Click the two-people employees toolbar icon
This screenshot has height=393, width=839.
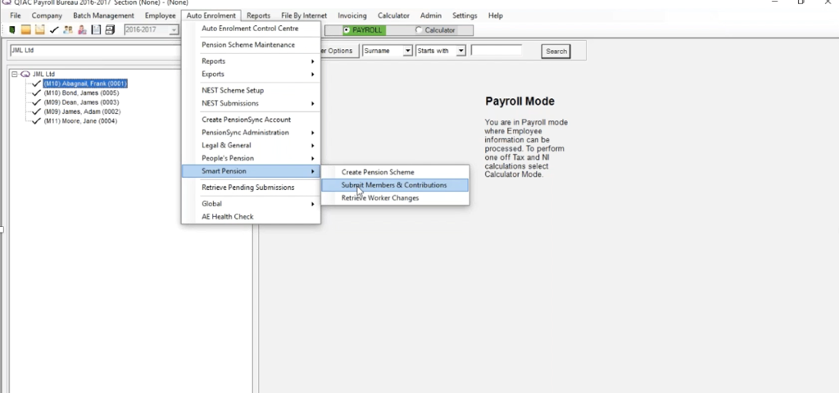point(68,30)
